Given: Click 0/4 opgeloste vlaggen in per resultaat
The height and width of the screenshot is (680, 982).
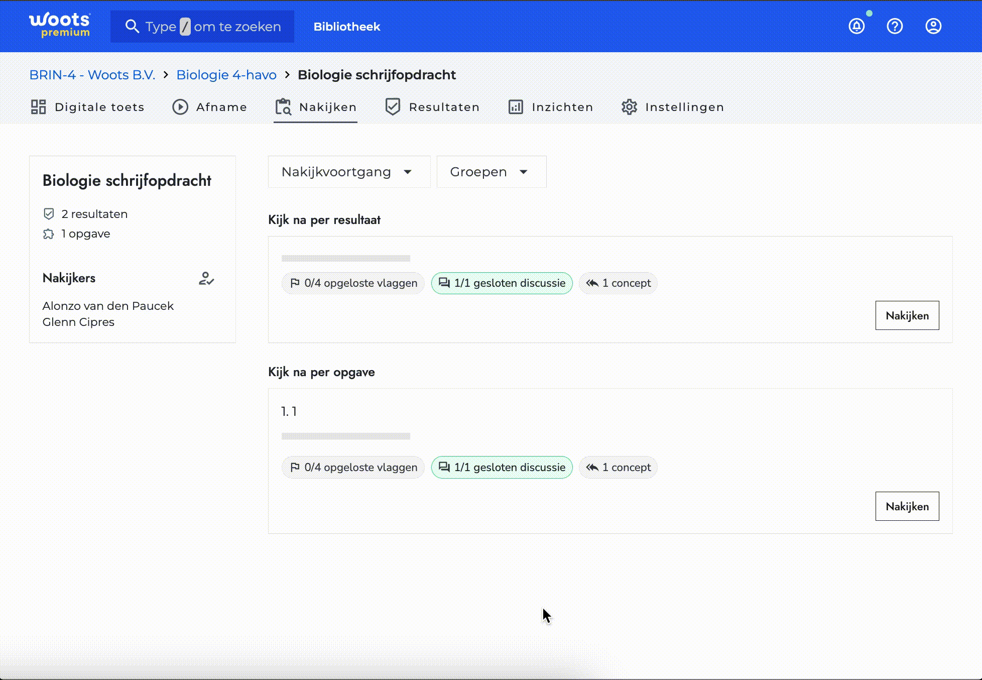Looking at the screenshot, I should coord(353,283).
